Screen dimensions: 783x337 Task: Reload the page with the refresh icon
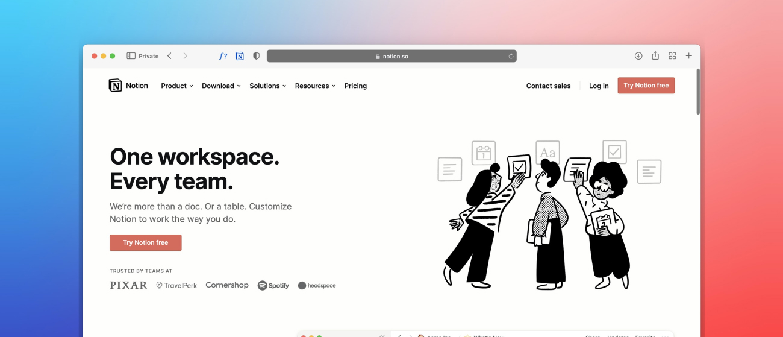tap(511, 56)
